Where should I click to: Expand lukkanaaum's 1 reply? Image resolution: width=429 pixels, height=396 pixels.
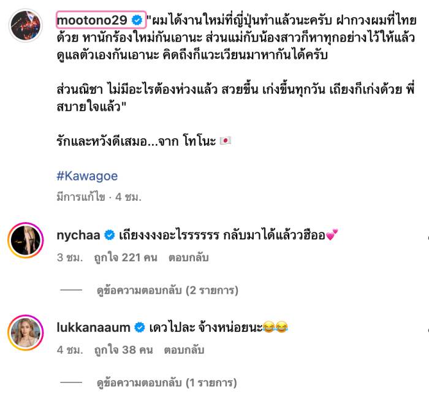pyautogui.click(x=167, y=383)
